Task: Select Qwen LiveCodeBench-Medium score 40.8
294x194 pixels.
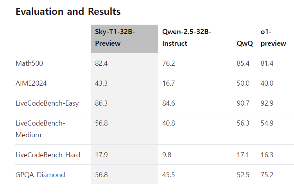Action: pyautogui.click(x=169, y=123)
